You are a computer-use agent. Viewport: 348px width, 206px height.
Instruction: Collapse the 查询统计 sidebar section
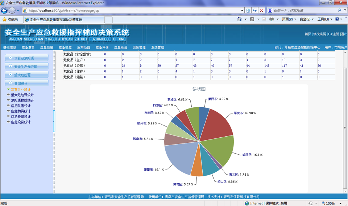coord(27,83)
